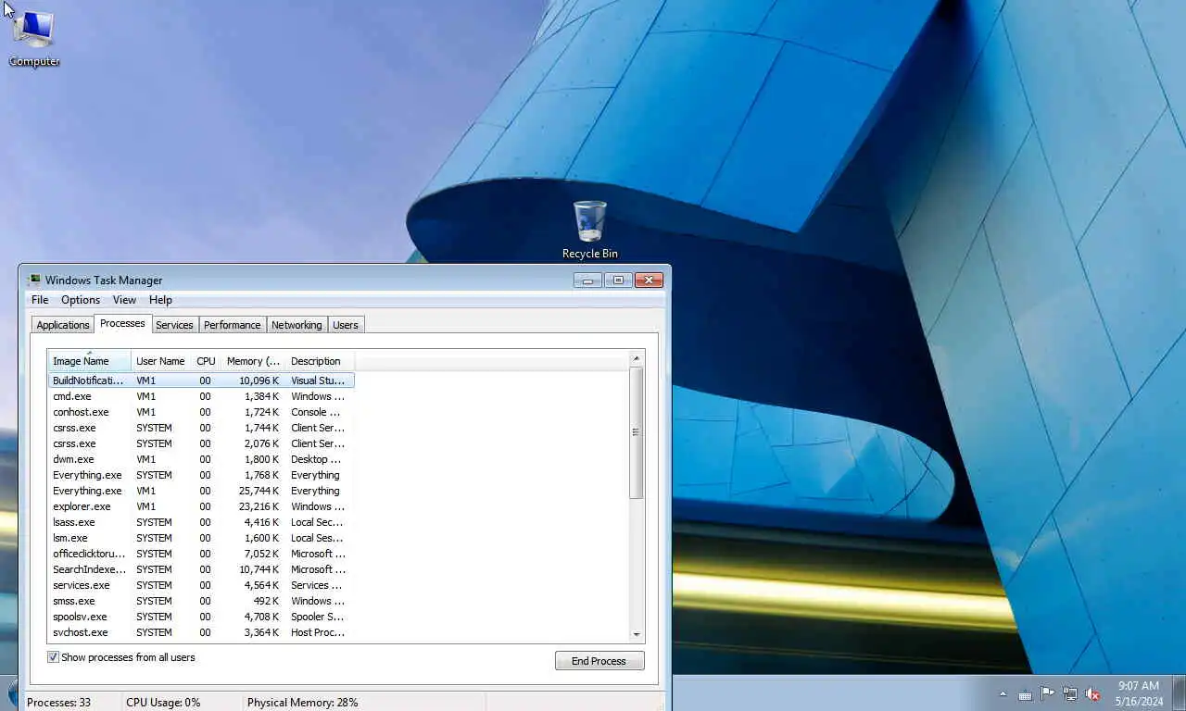
Task: Click the Show desktop strip beside the clock
Action: tap(1180, 693)
